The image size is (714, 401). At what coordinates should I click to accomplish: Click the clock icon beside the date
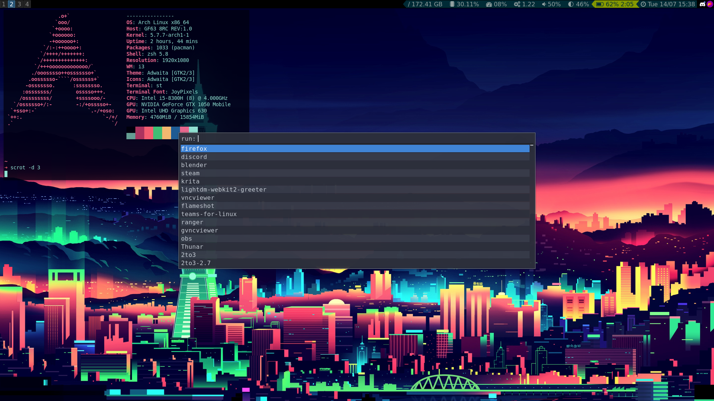643,4
